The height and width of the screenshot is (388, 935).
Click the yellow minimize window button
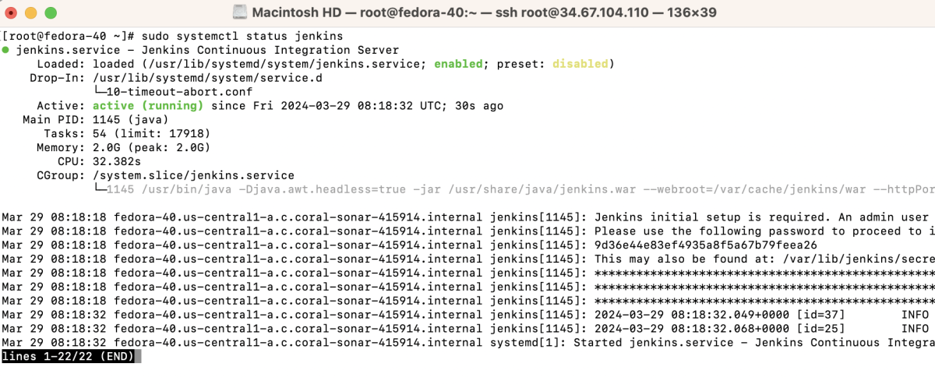(x=32, y=13)
